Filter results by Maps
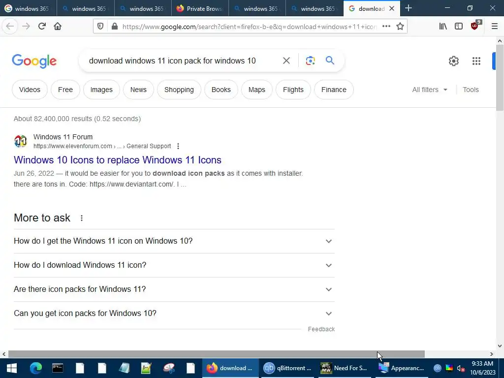Viewport: 504px width, 378px height. (256, 90)
